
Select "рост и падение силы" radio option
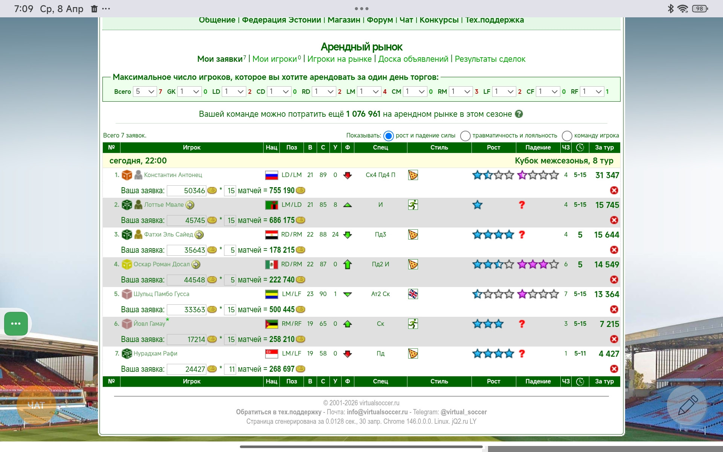pyautogui.click(x=389, y=136)
